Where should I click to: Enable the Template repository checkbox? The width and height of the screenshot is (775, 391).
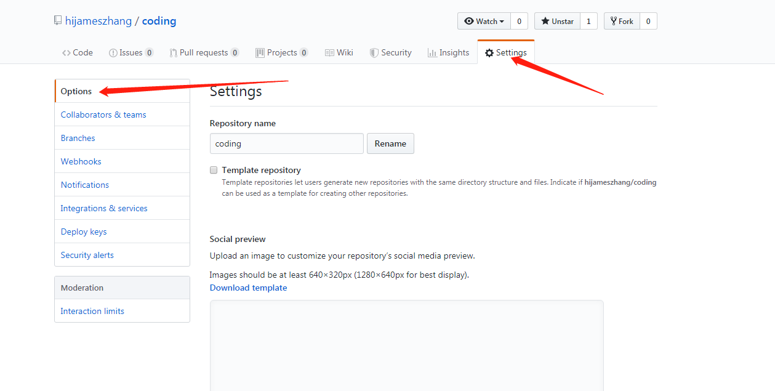214,170
